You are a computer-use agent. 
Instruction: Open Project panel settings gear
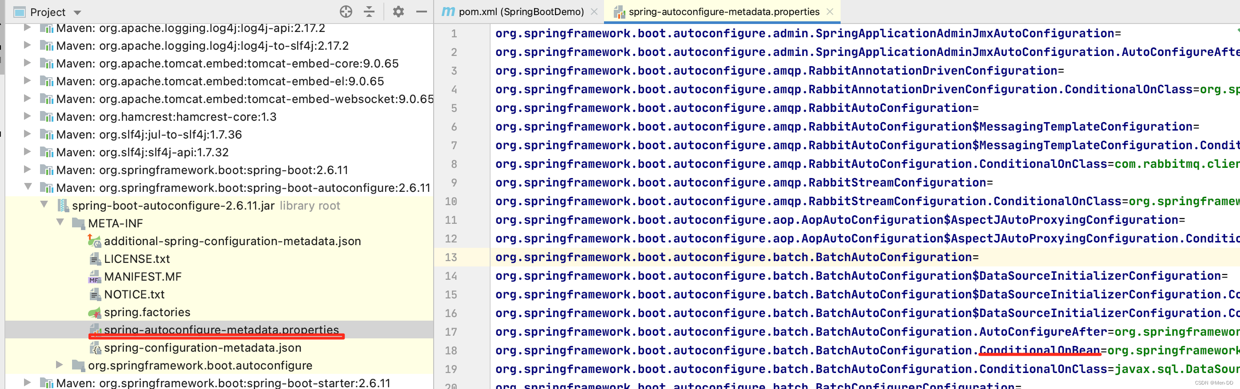coord(398,12)
